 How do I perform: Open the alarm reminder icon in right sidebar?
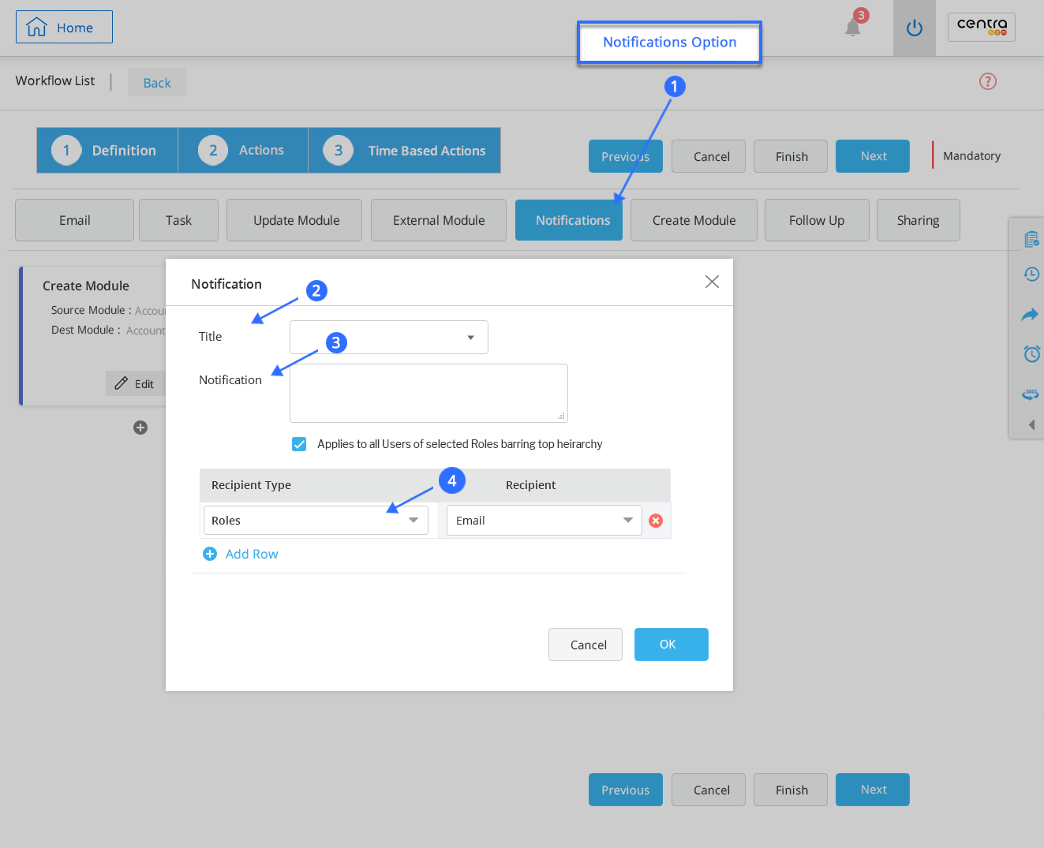tap(1031, 354)
